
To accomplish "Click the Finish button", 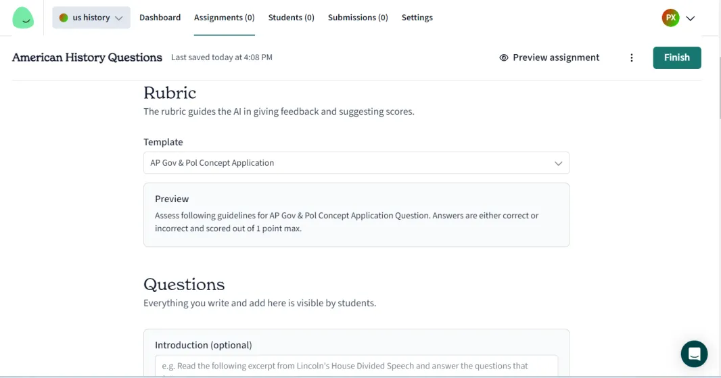I will (677, 57).
